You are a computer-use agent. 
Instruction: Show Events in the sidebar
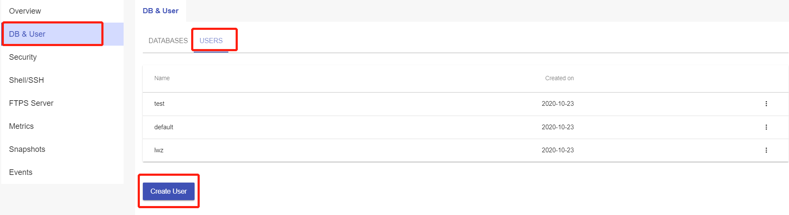tap(21, 172)
